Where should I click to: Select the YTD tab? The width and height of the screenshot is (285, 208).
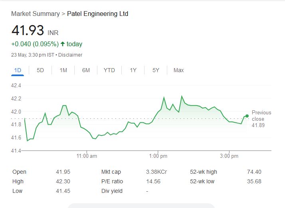coord(109,70)
